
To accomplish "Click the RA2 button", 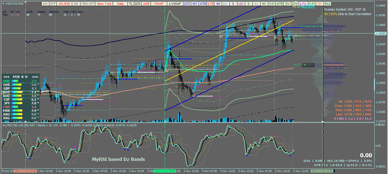I will [x=328, y=4].
